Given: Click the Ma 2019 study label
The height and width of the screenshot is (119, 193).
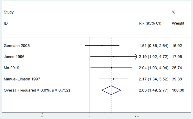Looking at the screenshot, I should tap(12, 68).
